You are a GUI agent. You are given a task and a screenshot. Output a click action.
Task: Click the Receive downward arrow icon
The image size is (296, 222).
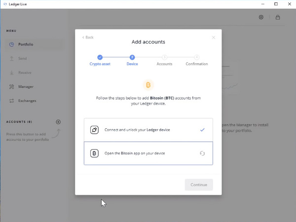click(x=11, y=73)
